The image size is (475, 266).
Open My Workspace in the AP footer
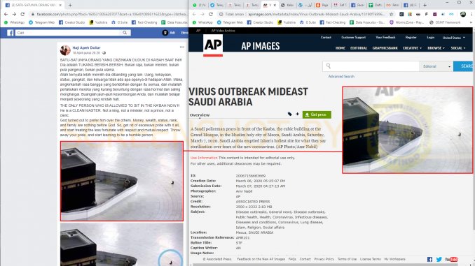[x=394, y=259]
